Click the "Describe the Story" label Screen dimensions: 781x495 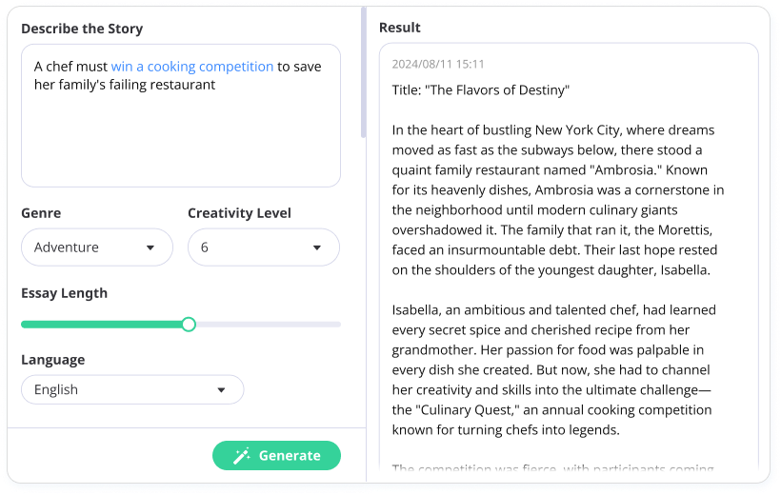point(82,29)
